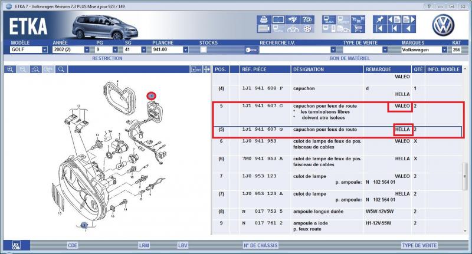The image size is (472, 254).
Task: Open the ELSA icon
Action: [329, 19]
